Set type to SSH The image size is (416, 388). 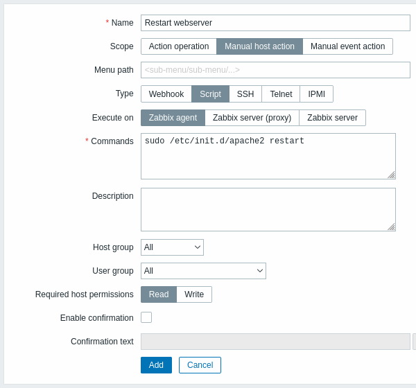245,94
